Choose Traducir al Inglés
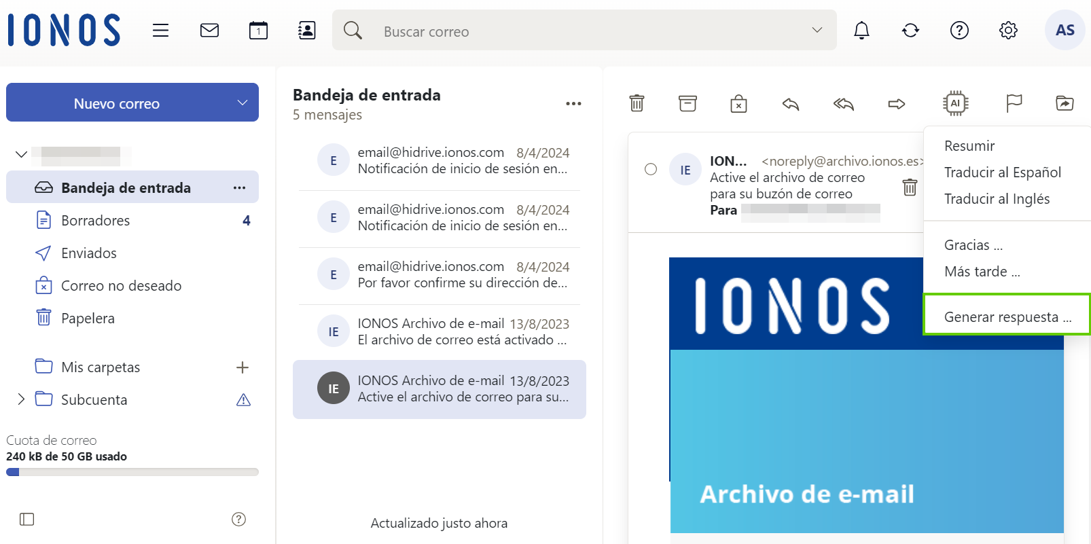The width and height of the screenshot is (1091, 544). pos(997,199)
